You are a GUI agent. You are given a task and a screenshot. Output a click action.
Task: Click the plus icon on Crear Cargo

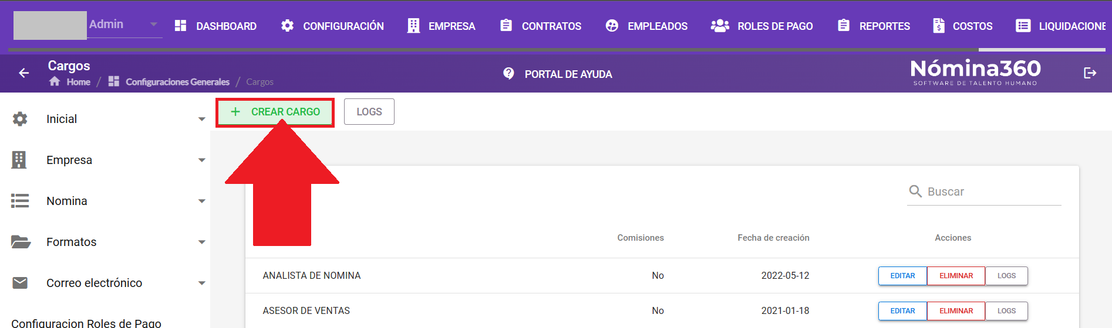point(235,112)
